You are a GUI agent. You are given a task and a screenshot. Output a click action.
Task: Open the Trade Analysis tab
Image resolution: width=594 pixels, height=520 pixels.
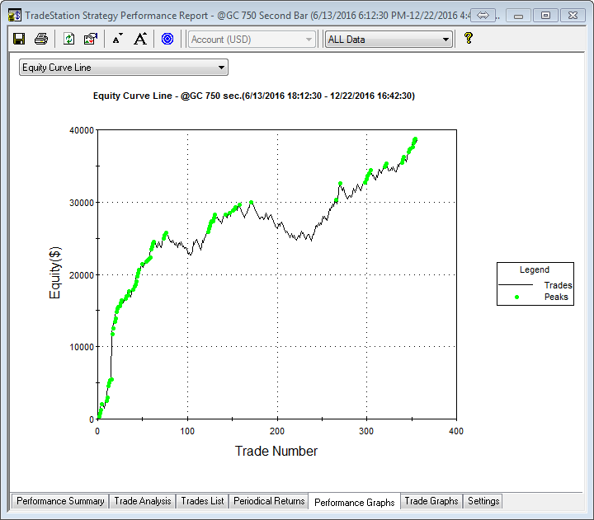click(x=142, y=501)
